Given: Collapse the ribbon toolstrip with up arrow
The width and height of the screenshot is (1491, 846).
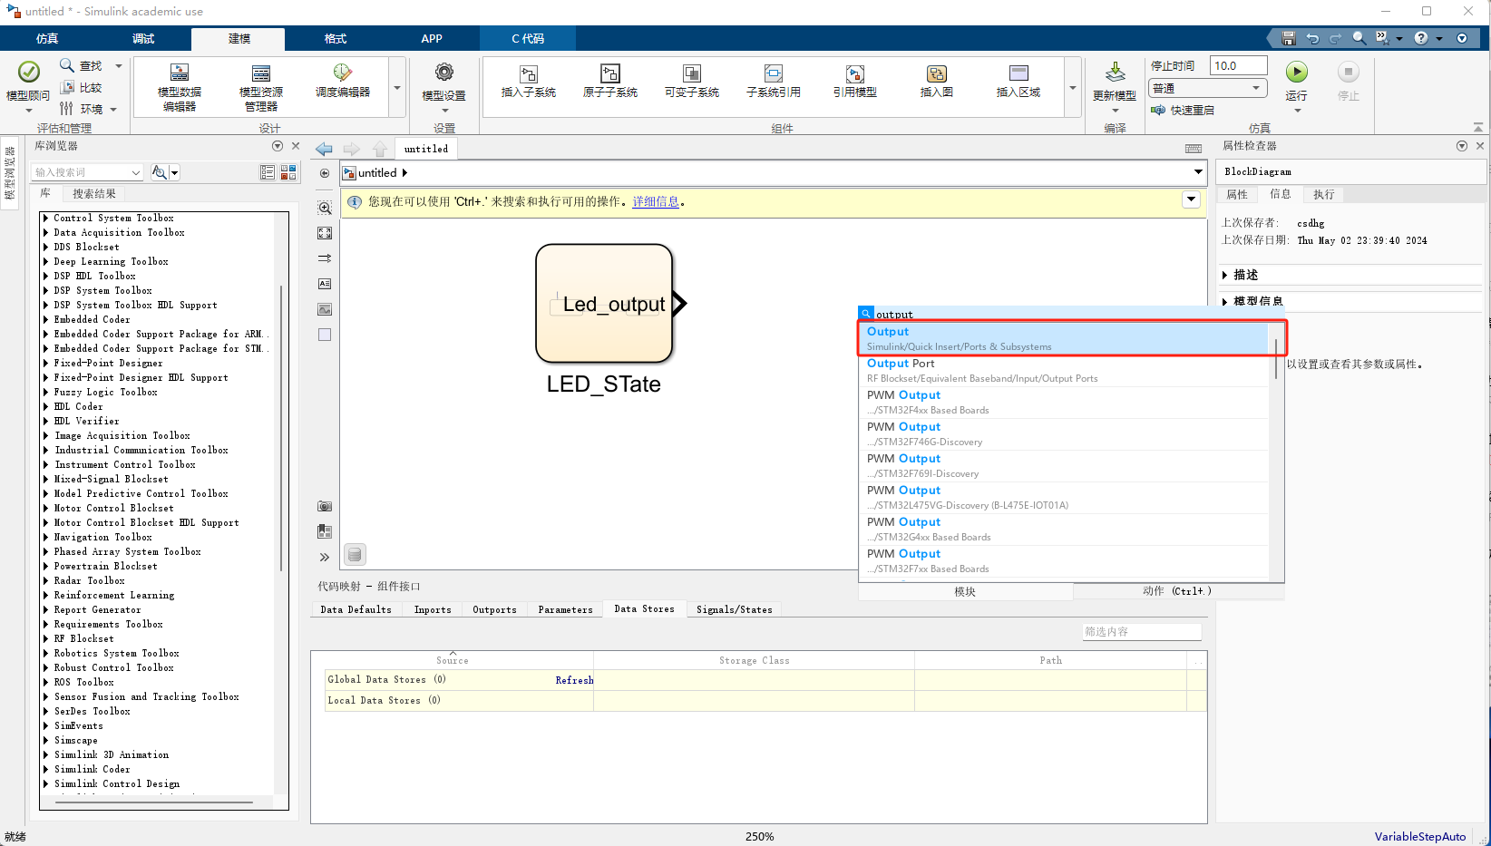Looking at the screenshot, I should click(1478, 127).
